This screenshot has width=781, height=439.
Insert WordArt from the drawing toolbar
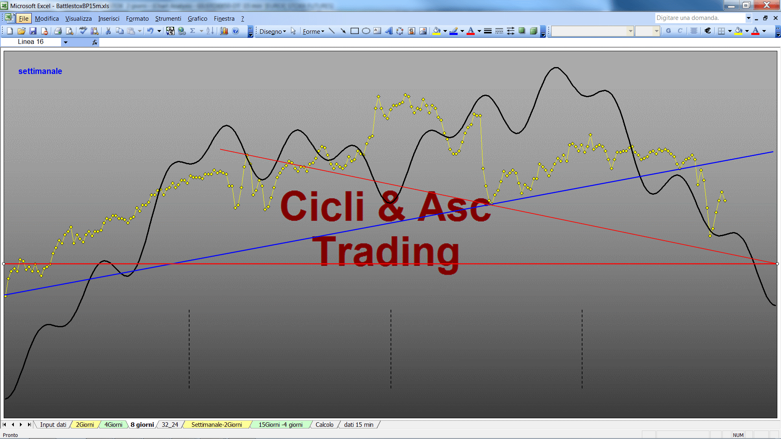[389, 31]
